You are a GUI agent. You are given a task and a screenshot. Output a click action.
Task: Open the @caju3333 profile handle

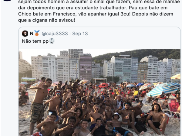[x=55, y=34]
